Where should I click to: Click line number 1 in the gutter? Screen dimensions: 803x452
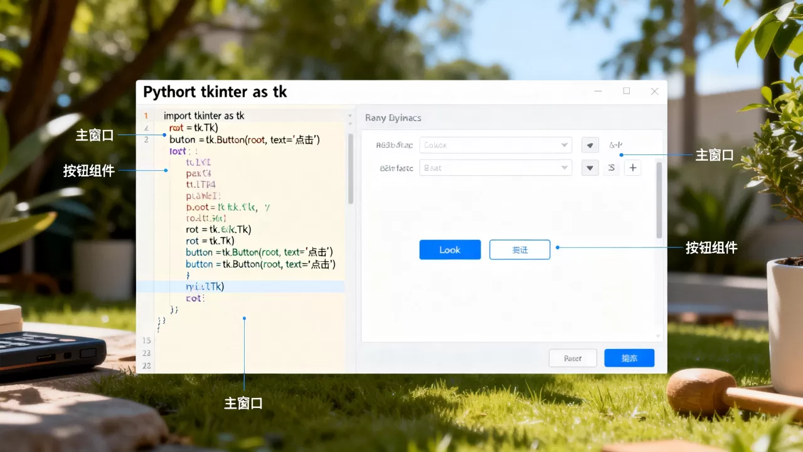click(146, 116)
